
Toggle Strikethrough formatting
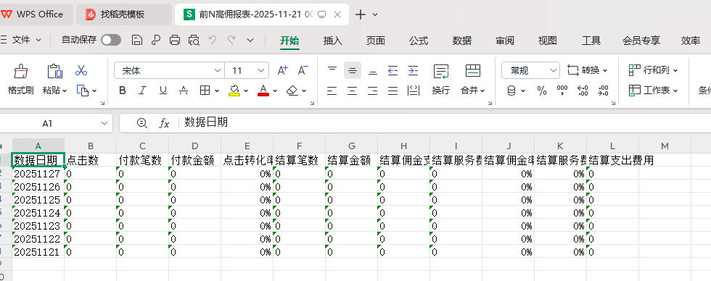pos(183,91)
